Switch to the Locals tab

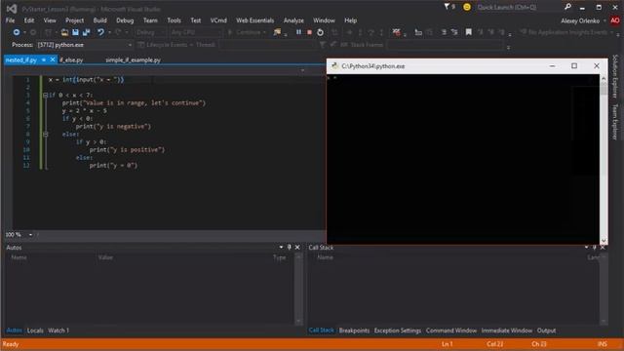[35, 331]
